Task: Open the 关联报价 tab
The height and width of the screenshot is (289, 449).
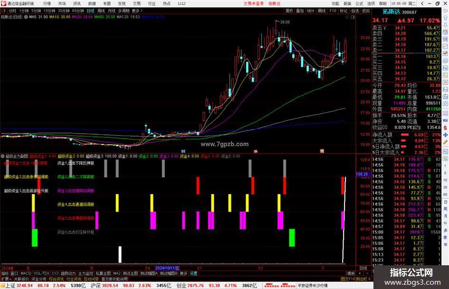Action: coord(21,279)
